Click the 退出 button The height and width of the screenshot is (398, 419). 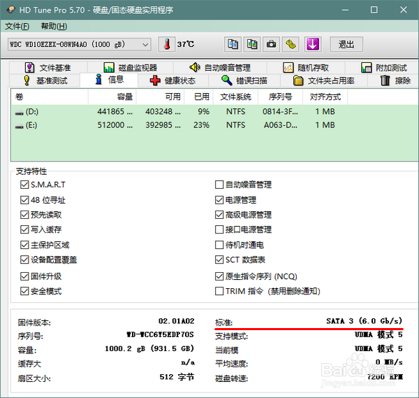click(346, 44)
